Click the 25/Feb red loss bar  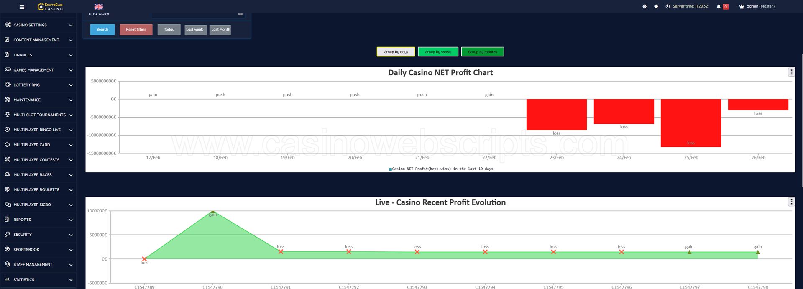pyautogui.click(x=690, y=123)
